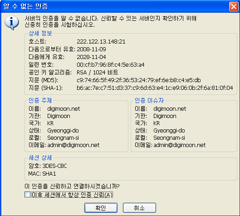This screenshot has width=240, height=216.
Task: Click the expiry date 2028-11-04
Action: [91, 57]
